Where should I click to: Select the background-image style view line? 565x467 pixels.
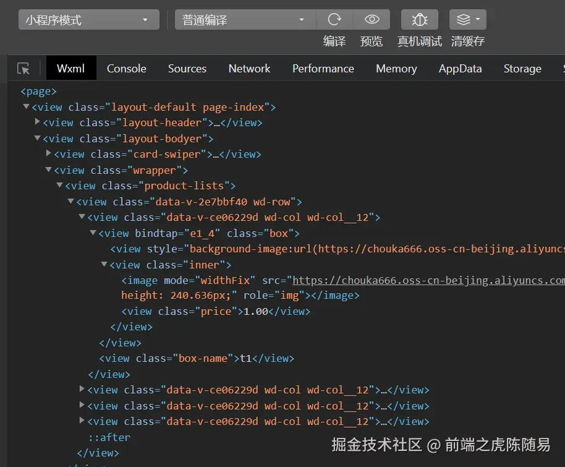tap(338, 249)
